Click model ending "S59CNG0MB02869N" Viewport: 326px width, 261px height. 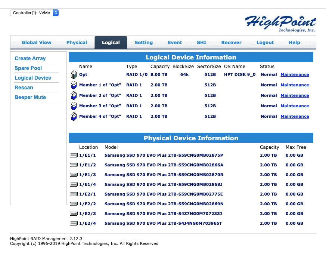point(164,204)
